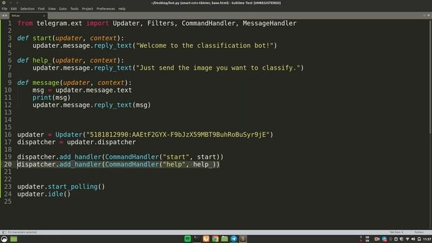Open the Project menu
This screenshot has width=432, height=243.
coord(87,9)
